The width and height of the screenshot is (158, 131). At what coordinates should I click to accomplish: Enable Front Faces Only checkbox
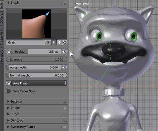coord(9,91)
